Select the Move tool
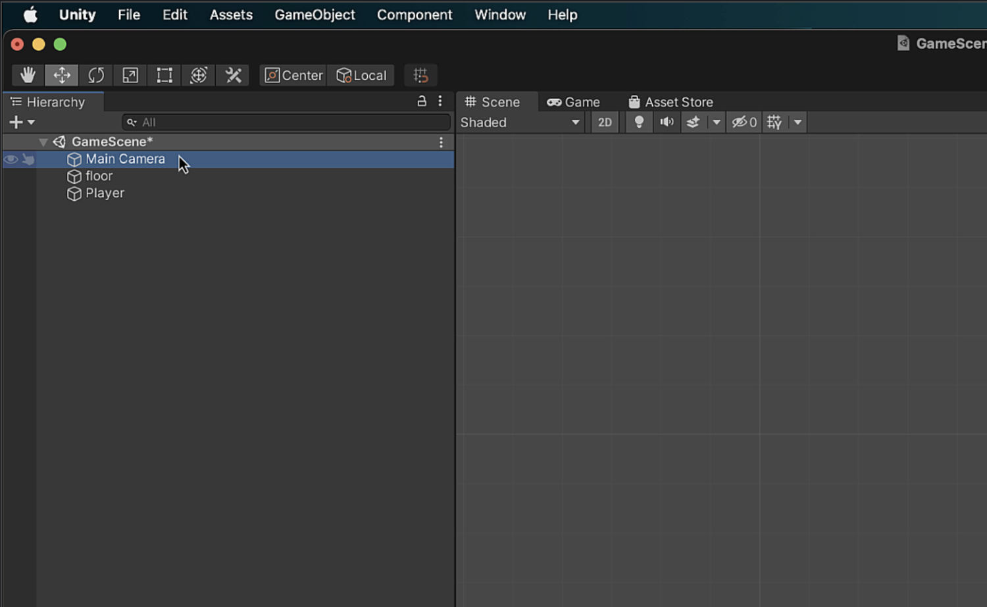The height and width of the screenshot is (607, 987). (62, 75)
